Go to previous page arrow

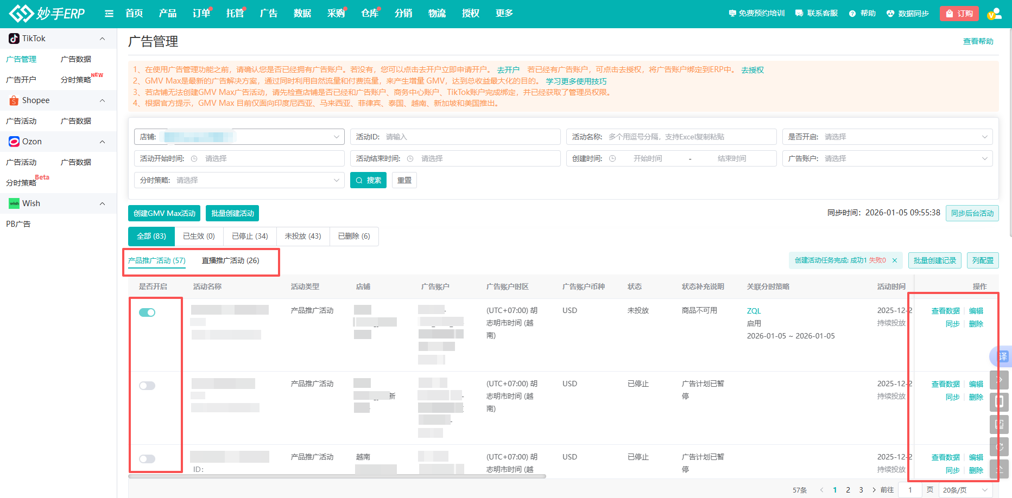[x=822, y=490]
